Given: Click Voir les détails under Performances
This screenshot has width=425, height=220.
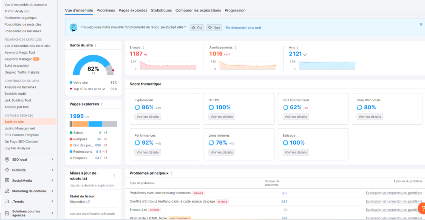Looking at the screenshot, I should click(x=148, y=152).
